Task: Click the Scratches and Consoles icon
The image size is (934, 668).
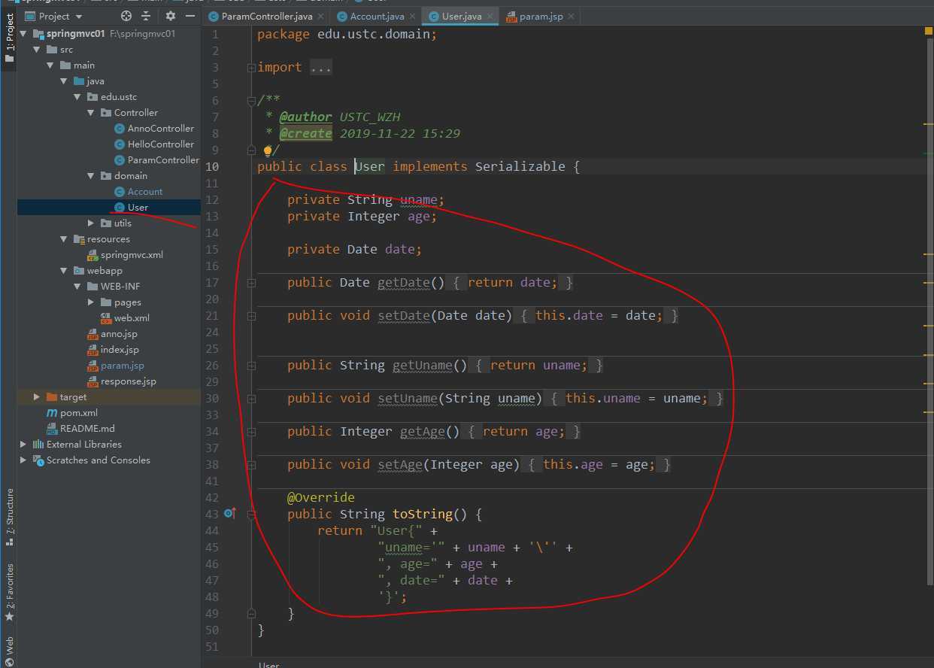Action: 38,460
